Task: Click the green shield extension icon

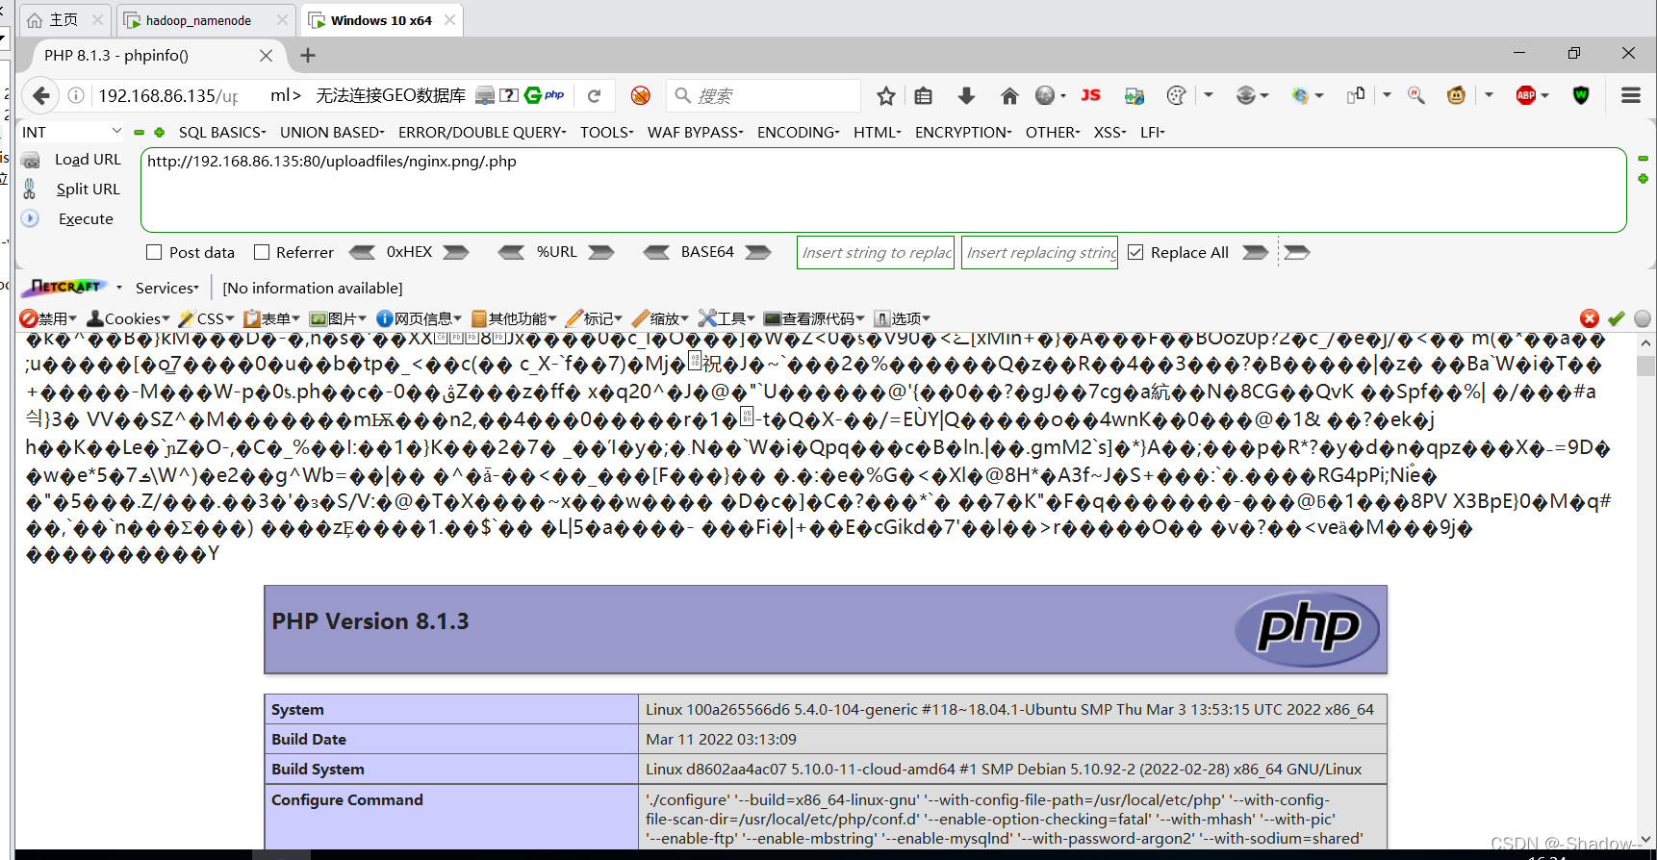Action: (x=1581, y=95)
